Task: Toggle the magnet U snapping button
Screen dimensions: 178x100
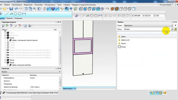Action: 53,9
